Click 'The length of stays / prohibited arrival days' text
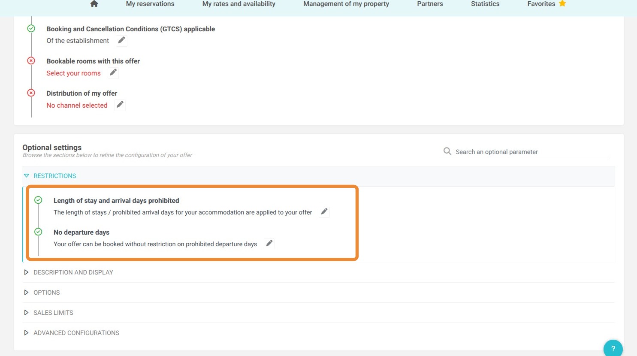 click(183, 212)
